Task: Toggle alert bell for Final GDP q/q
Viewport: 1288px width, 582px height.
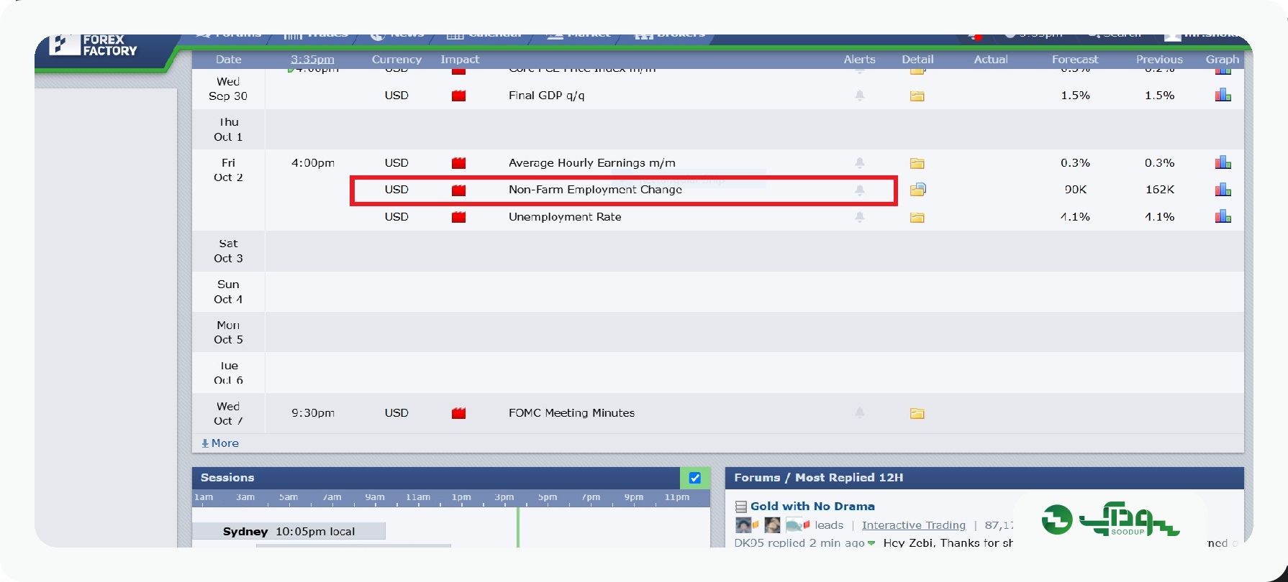Action: pyautogui.click(x=859, y=96)
